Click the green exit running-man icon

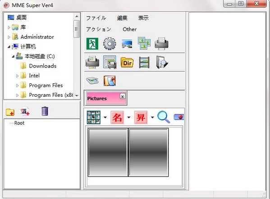tap(92, 44)
